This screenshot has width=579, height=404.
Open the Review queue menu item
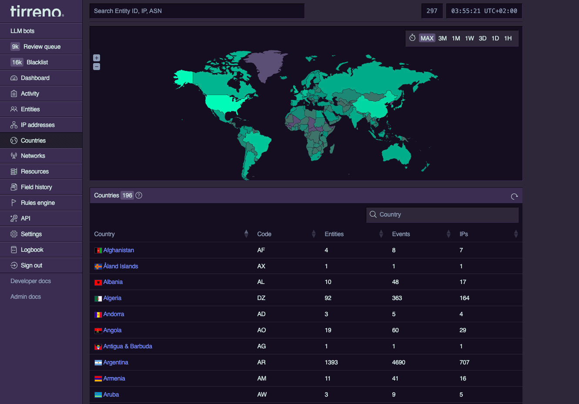[41, 47]
